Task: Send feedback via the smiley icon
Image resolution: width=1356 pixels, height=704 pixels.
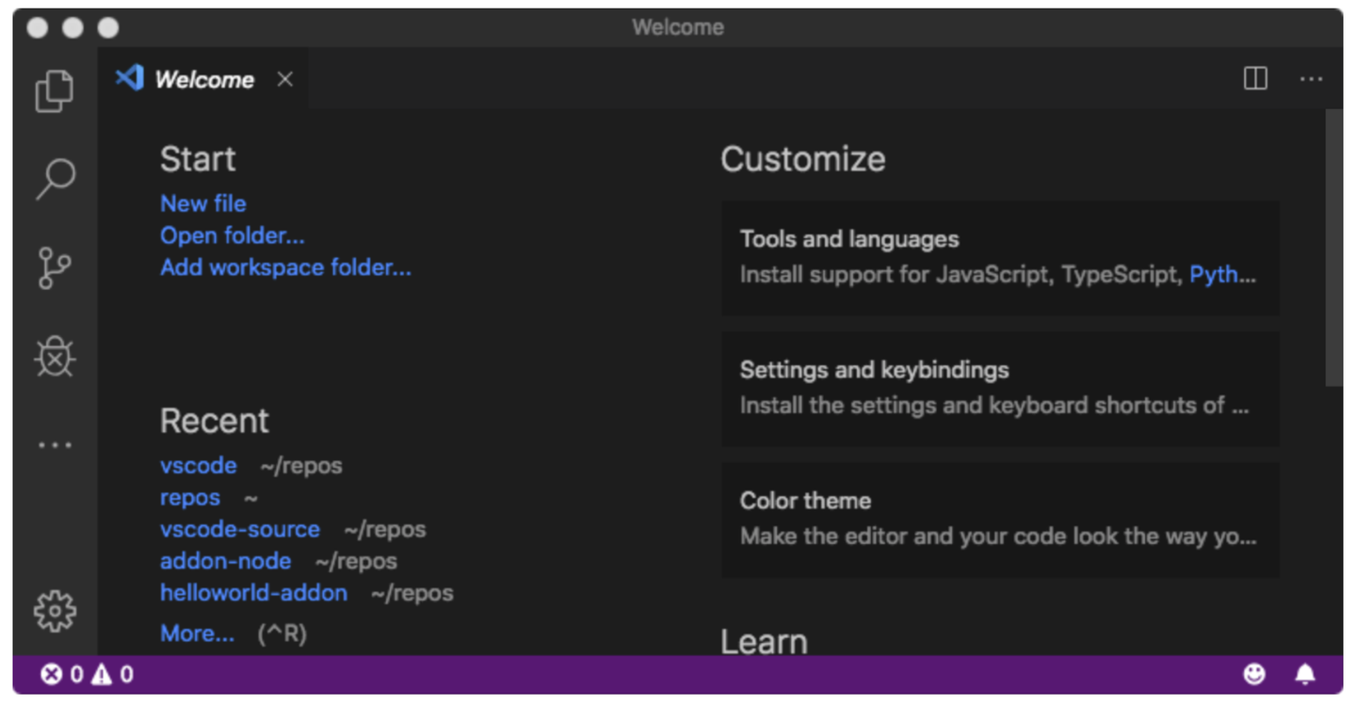Action: (x=1253, y=674)
